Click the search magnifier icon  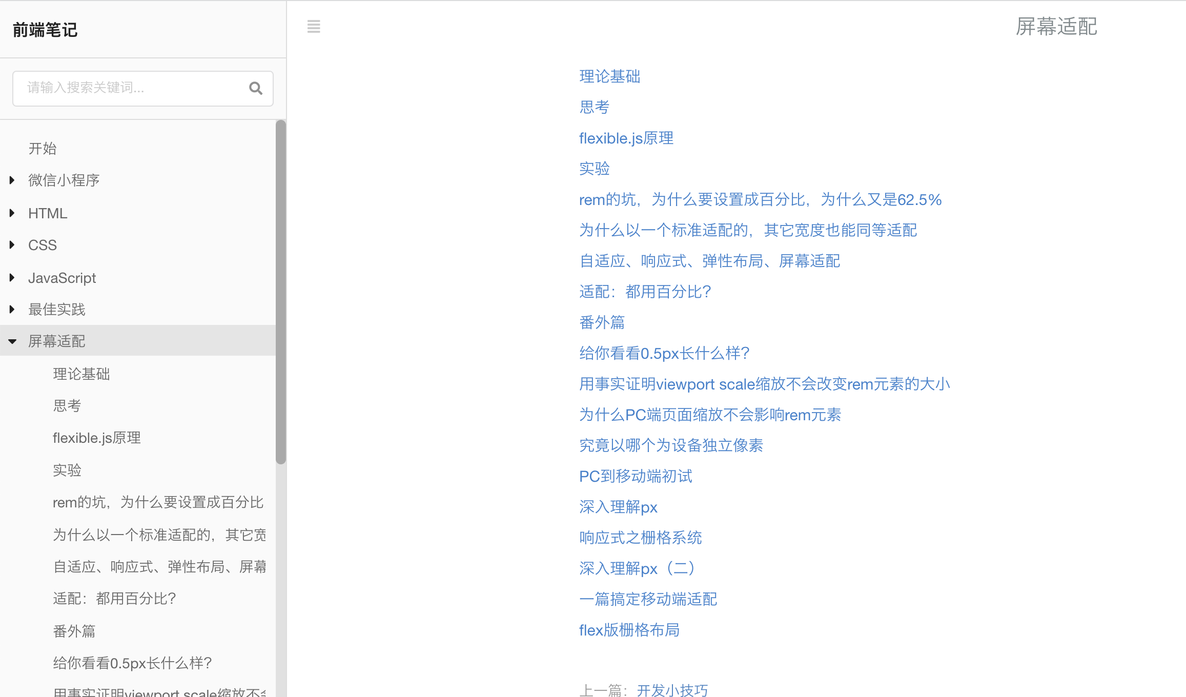point(255,88)
